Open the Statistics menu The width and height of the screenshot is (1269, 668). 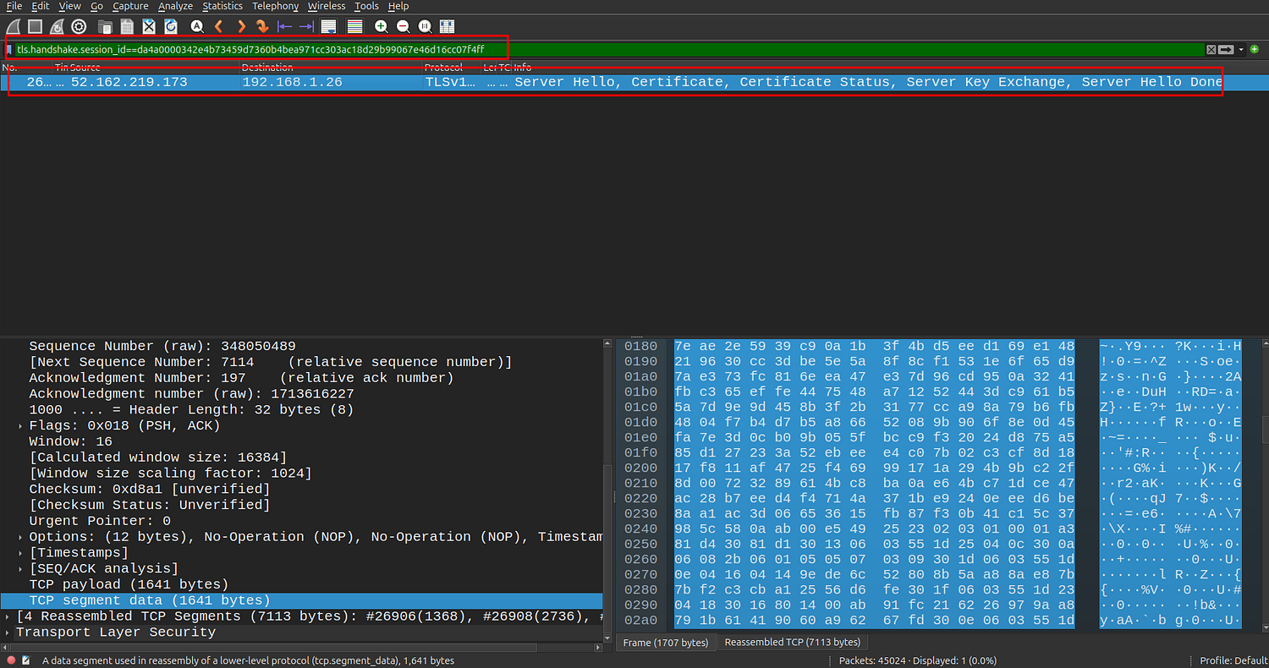pos(222,6)
